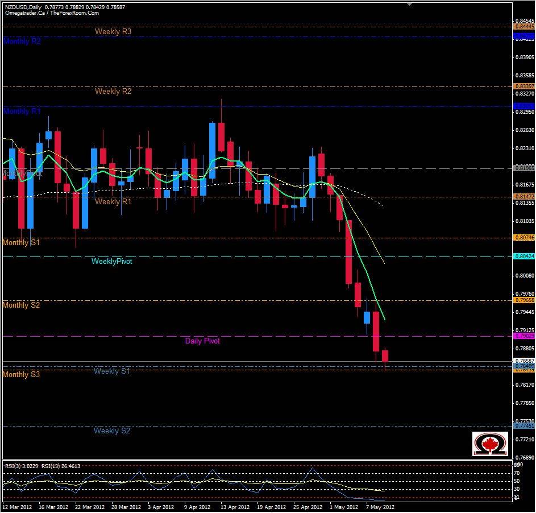The height and width of the screenshot is (513, 536).
Task: Click the WeeklyPivot label
Action: coord(111,261)
